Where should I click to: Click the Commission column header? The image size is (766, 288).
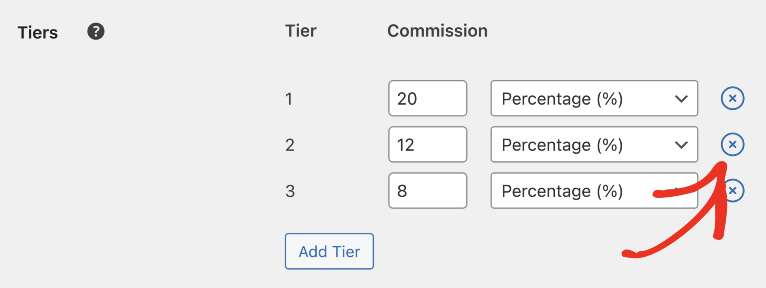pos(437,31)
